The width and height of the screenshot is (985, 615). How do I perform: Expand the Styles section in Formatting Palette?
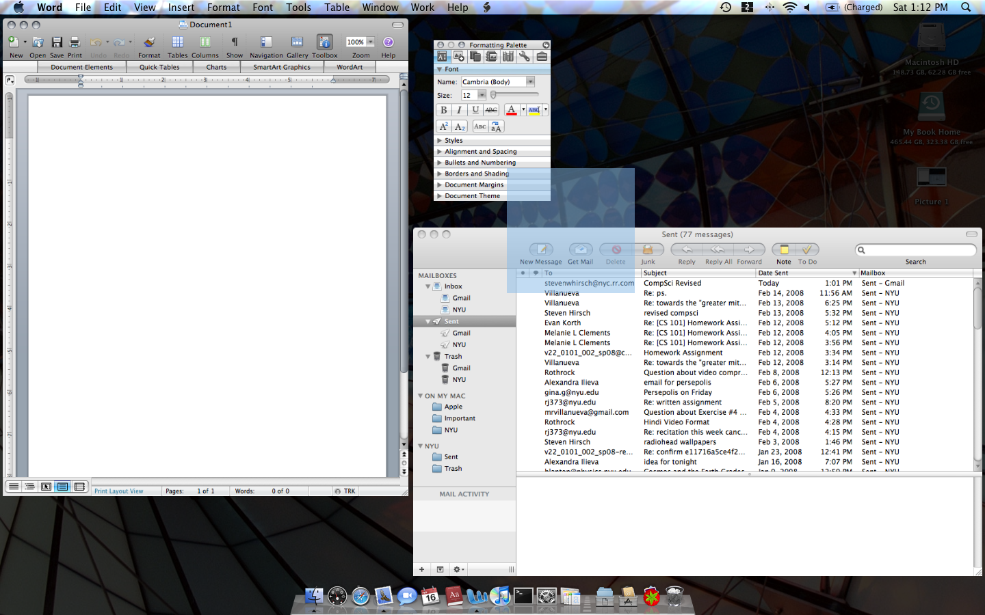(x=440, y=140)
